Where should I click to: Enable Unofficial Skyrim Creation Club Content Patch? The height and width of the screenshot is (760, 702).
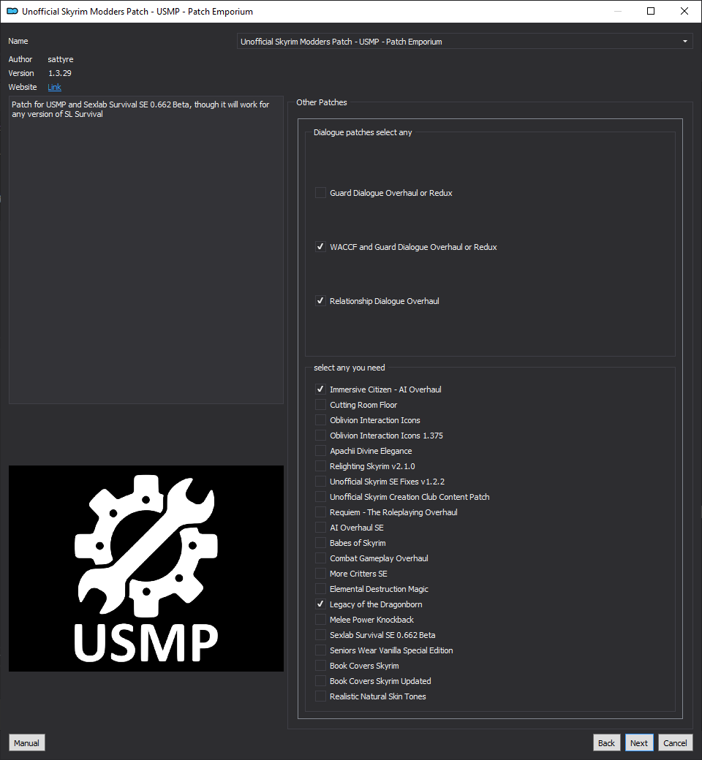point(320,497)
